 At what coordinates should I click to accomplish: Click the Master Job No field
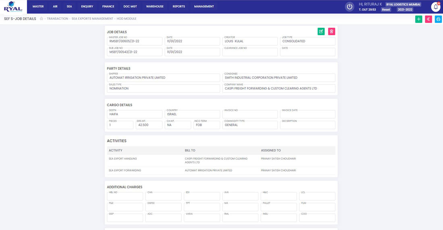pyautogui.click(x=135, y=41)
